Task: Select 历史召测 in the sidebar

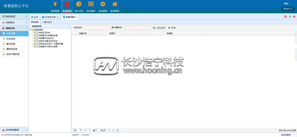Action: (x=14, y=39)
